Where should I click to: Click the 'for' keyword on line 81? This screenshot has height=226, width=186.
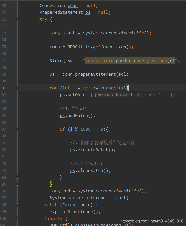(54, 88)
